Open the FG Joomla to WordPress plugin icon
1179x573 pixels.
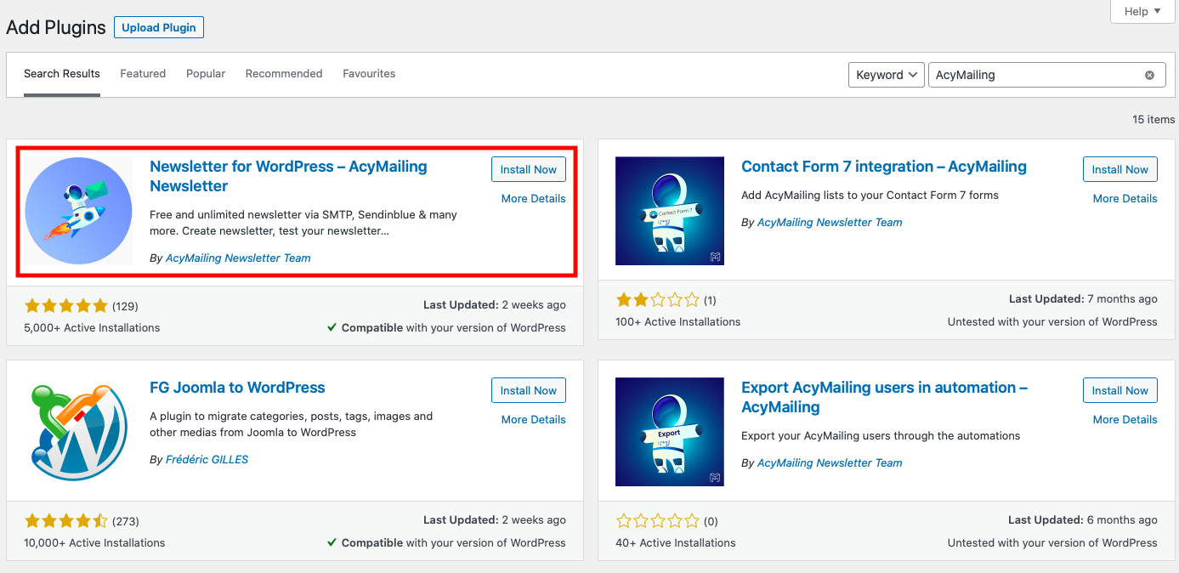coord(78,432)
